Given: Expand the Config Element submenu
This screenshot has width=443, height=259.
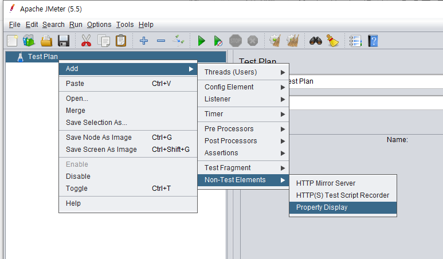Looking at the screenshot, I should click(x=243, y=87).
